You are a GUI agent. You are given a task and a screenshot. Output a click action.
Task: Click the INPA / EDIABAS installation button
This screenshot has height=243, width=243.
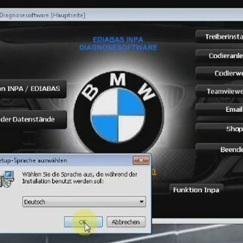tap(33, 89)
